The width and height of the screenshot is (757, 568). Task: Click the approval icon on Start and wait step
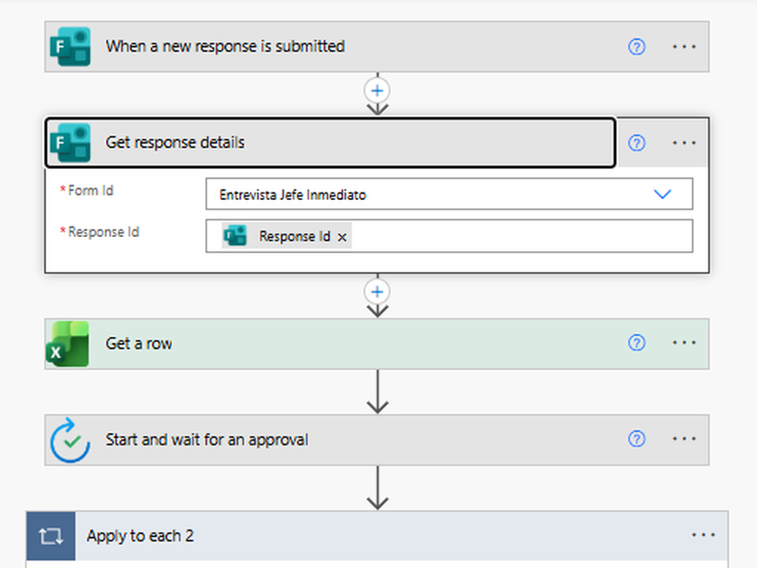pyautogui.click(x=70, y=440)
